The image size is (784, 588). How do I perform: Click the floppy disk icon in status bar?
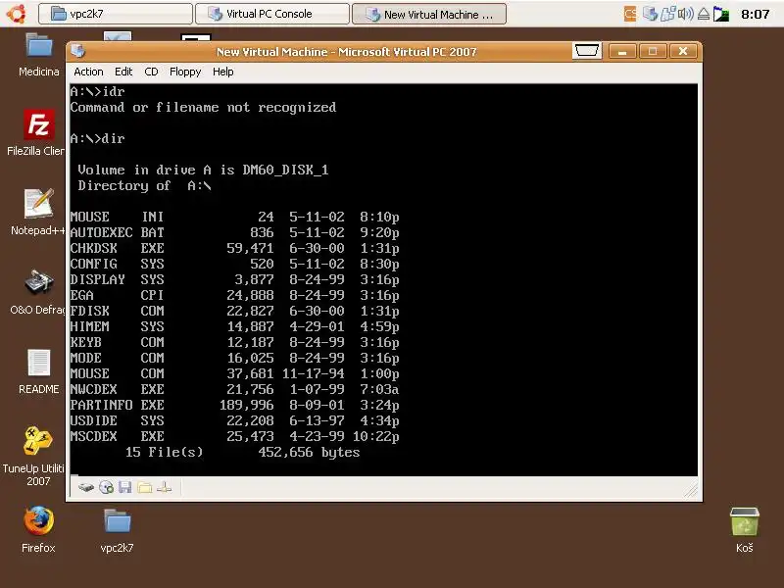(125, 487)
